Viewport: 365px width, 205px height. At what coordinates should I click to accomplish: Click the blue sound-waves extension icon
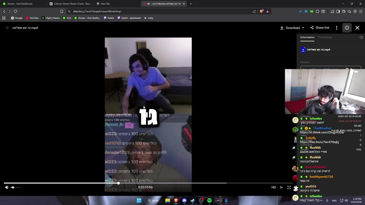(300, 11)
